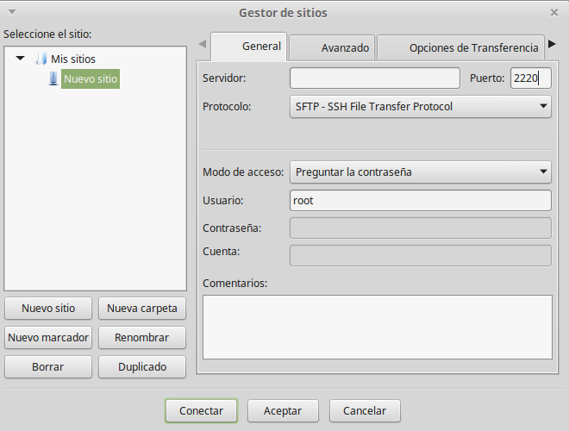Collapse the Mis sitios tree node

[21, 59]
